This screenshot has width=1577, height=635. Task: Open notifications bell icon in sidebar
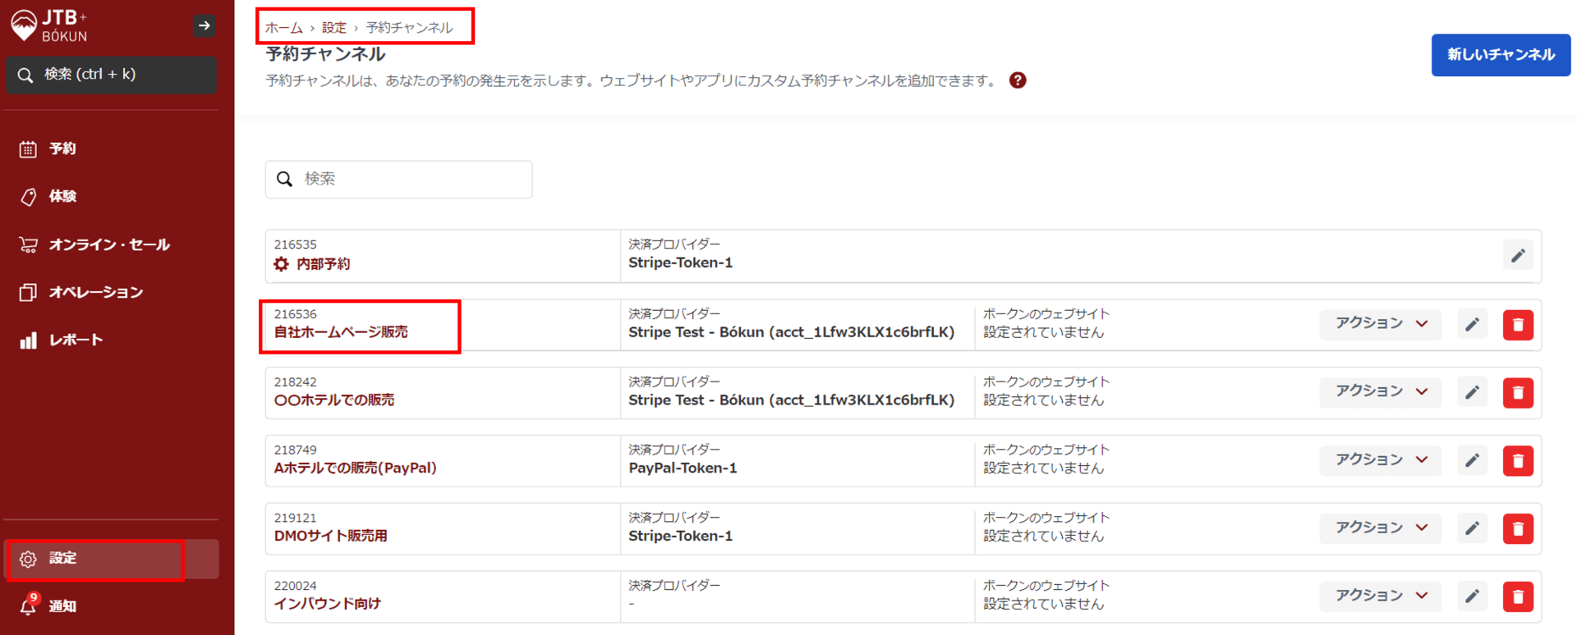click(x=29, y=605)
